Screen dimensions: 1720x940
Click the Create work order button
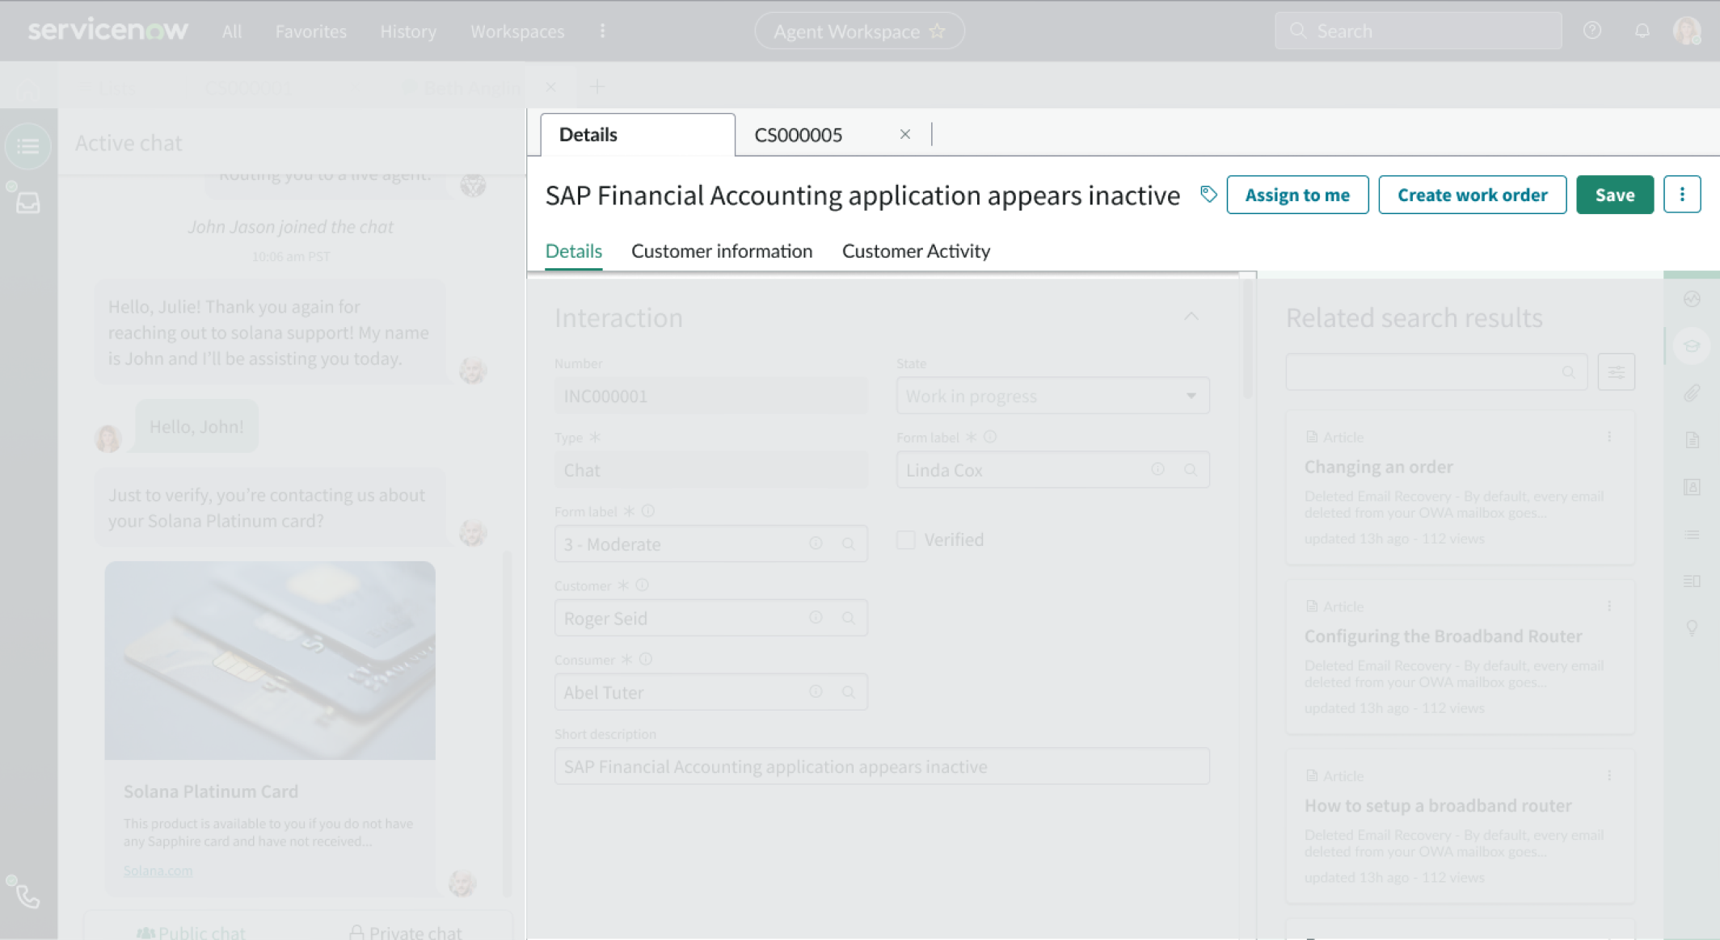[x=1472, y=195]
